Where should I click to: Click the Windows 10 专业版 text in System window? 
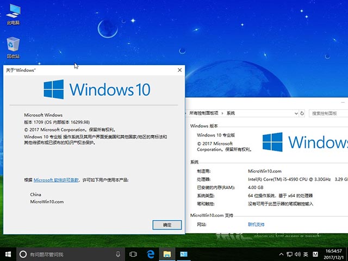pos(216,135)
